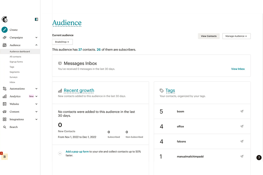263x175 pixels.
Task: Click the Audience people icon
Action: pyautogui.click(x=5, y=45)
